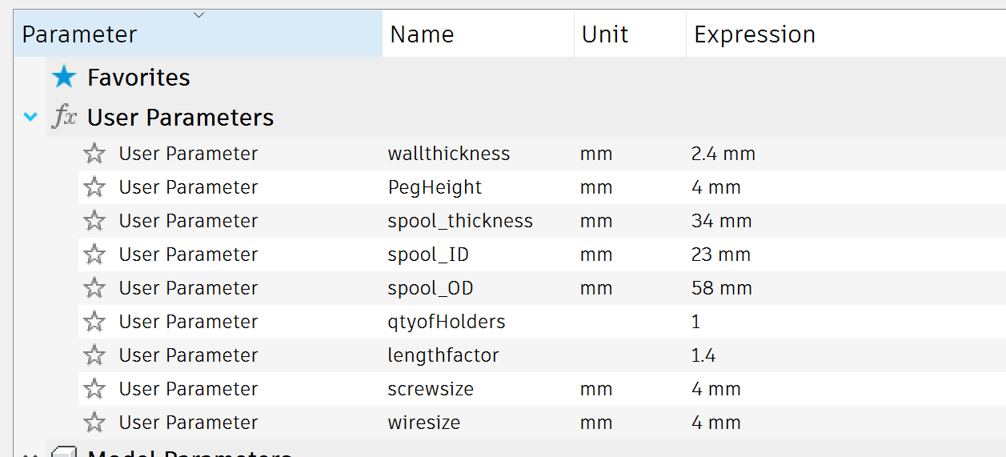Click the star next to qtyofHolders

94,322
